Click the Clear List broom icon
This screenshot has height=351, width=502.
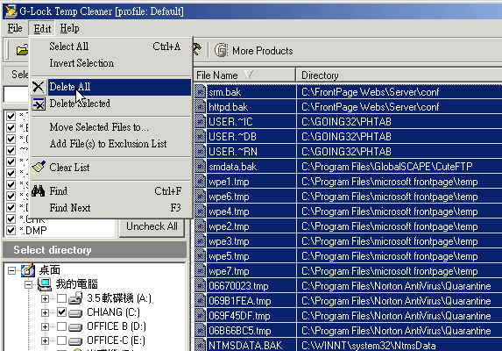coord(39,168)
